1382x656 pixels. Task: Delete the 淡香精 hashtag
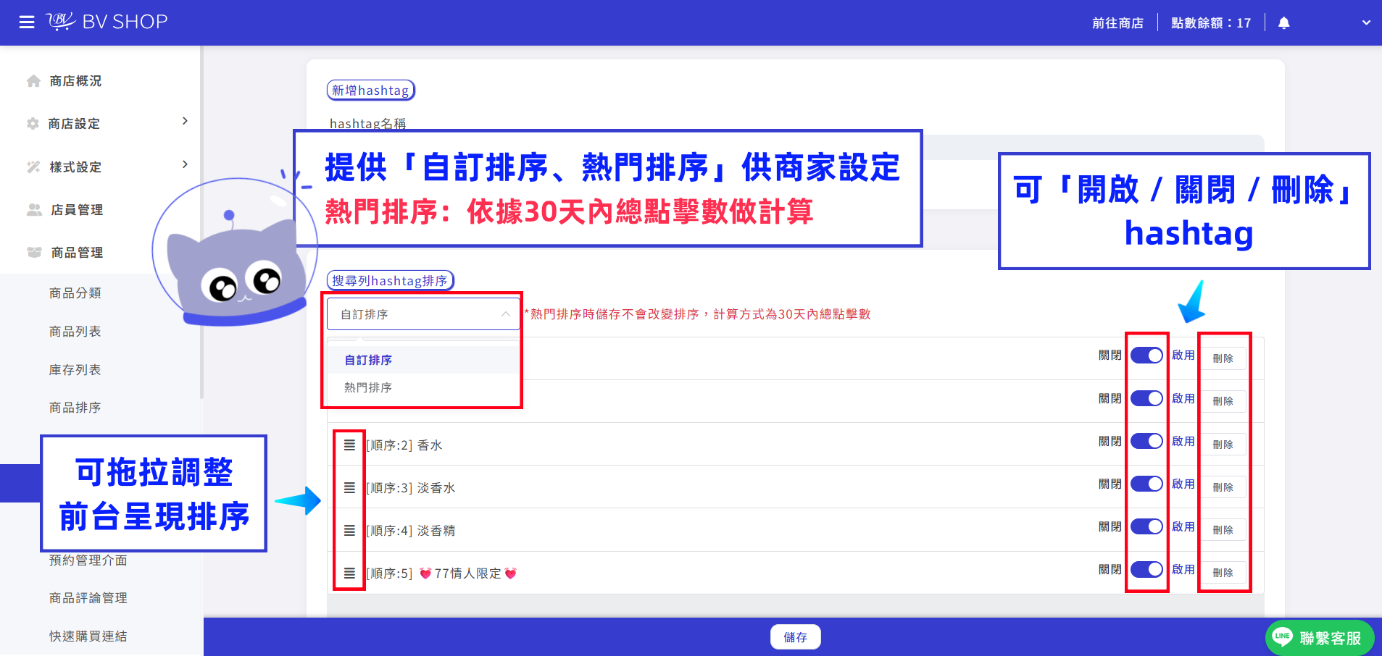(x=1223, y=529)
